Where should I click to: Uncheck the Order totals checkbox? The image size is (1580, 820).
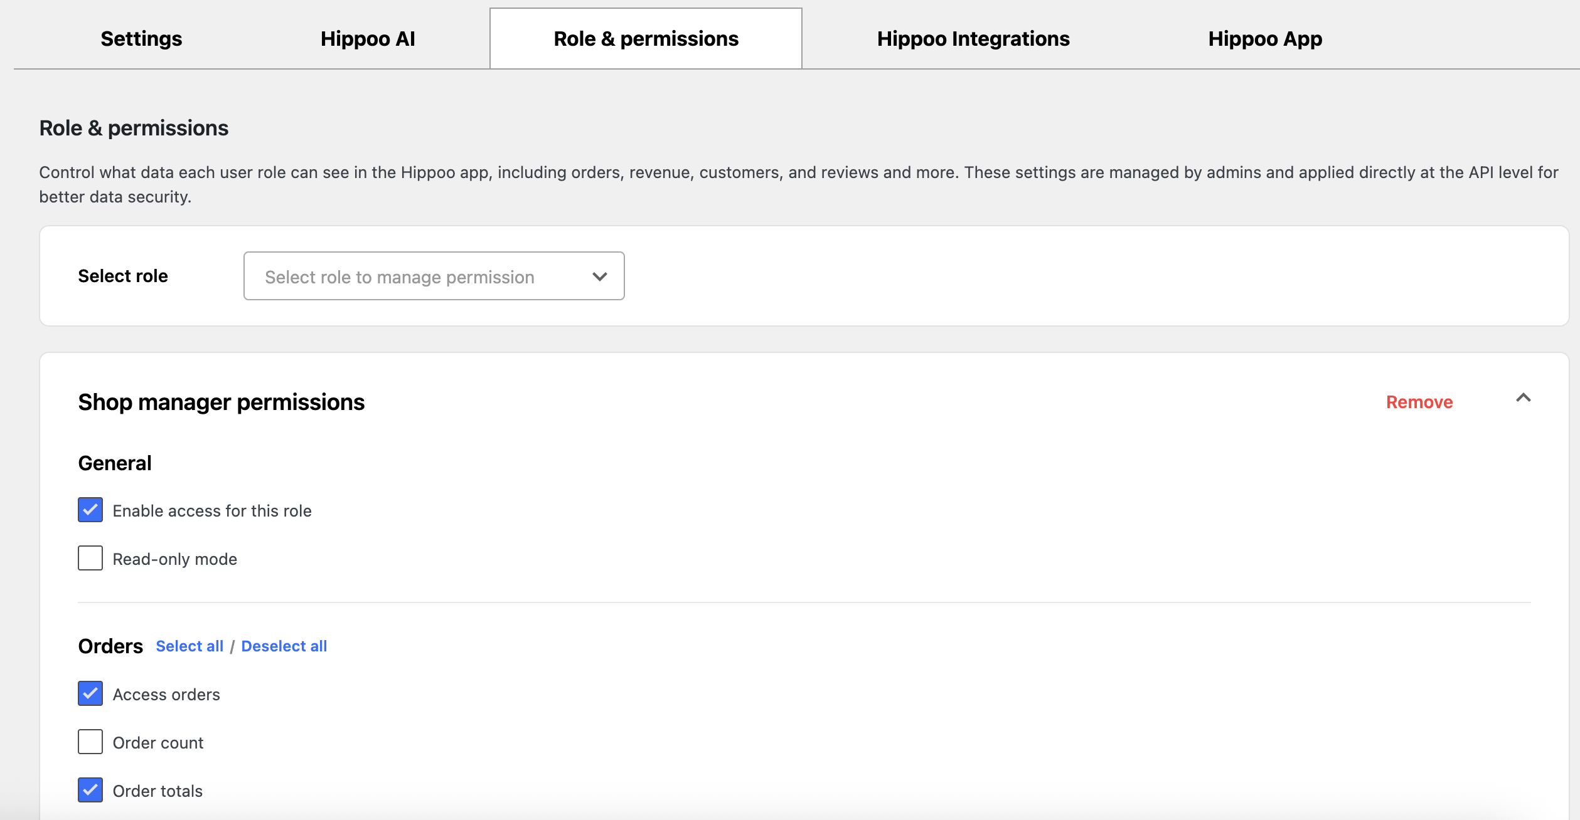pos(90,790)
